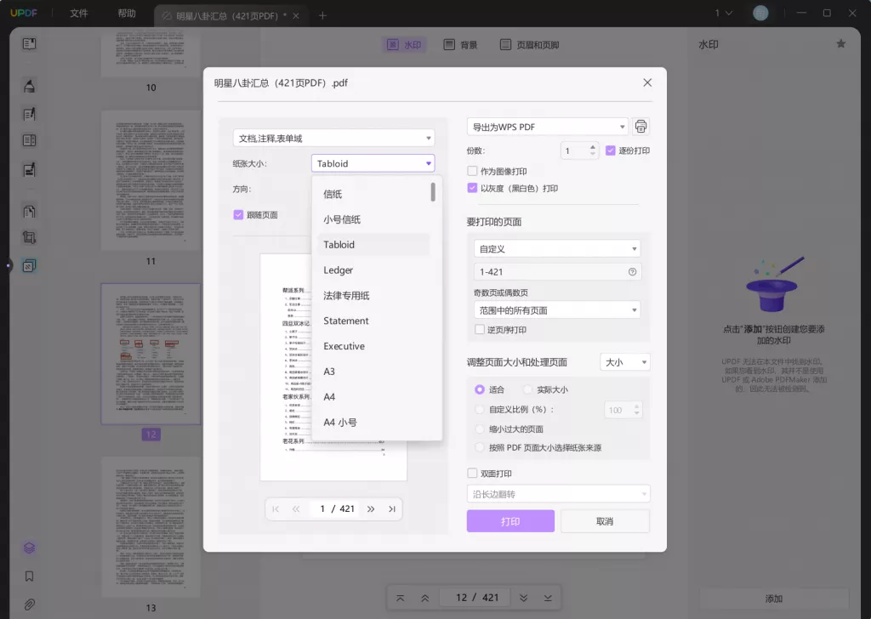Image resolution: width=871 pixels, height=619 pixels.
Task: Choose 信纸 from paper size list
Action: (373, 195)
